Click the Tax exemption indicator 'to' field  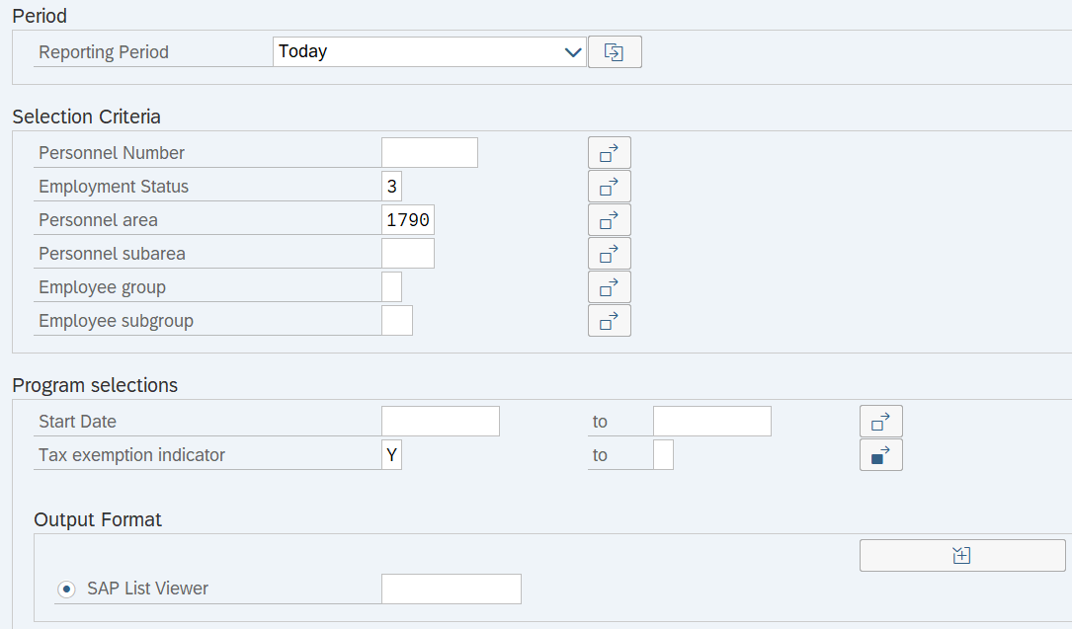tap(663, 454)
